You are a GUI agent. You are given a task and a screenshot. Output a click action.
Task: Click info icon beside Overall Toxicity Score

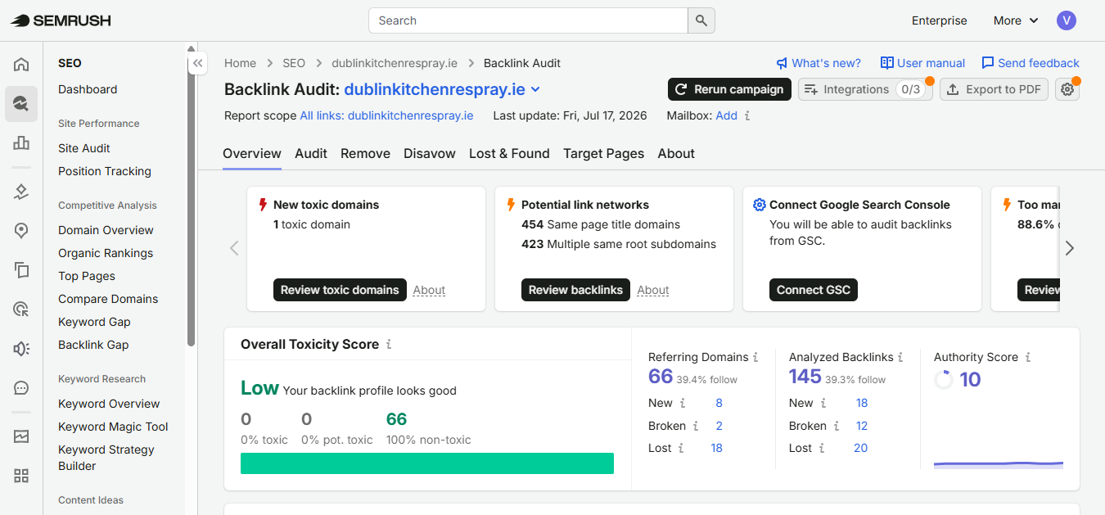[389, 345]
